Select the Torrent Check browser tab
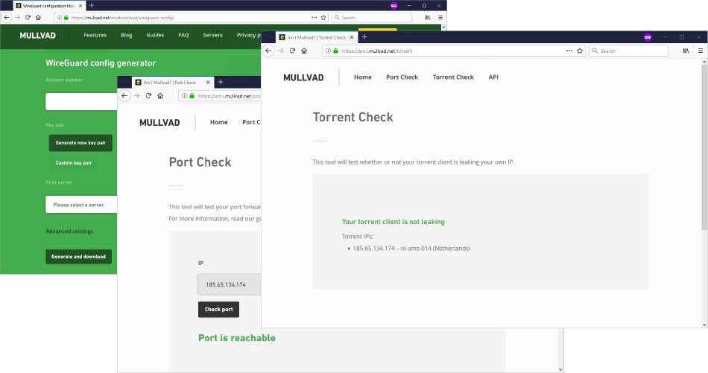 tap(317, 37)
